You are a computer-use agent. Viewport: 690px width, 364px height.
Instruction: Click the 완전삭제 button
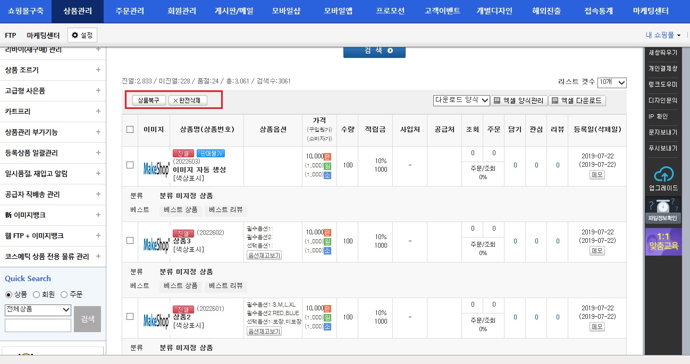point(188,100)
